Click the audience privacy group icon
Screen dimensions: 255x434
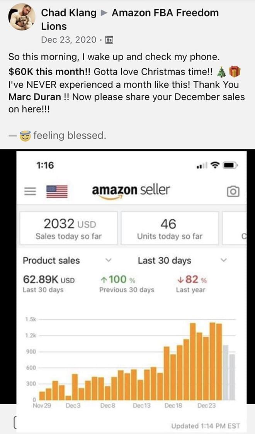coord(109,40)
